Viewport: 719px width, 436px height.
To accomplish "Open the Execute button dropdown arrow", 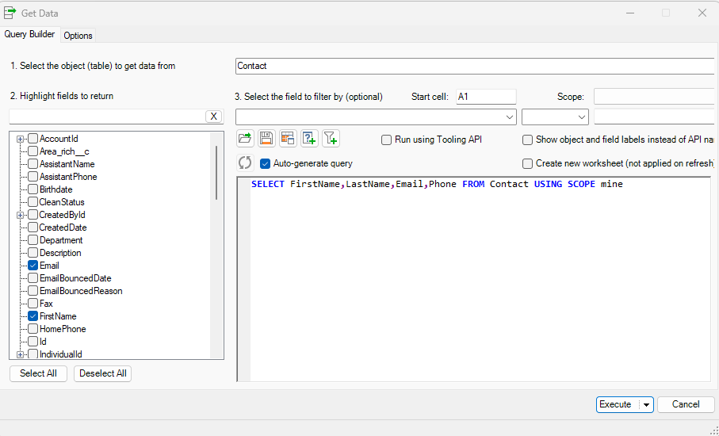I will pyautogui.click(x=646, y=405).
